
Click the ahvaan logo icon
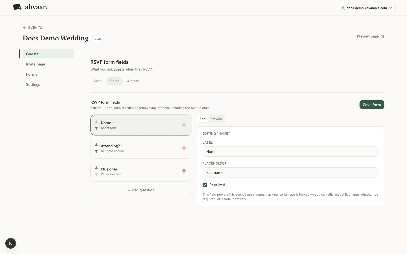coord(17,7)
